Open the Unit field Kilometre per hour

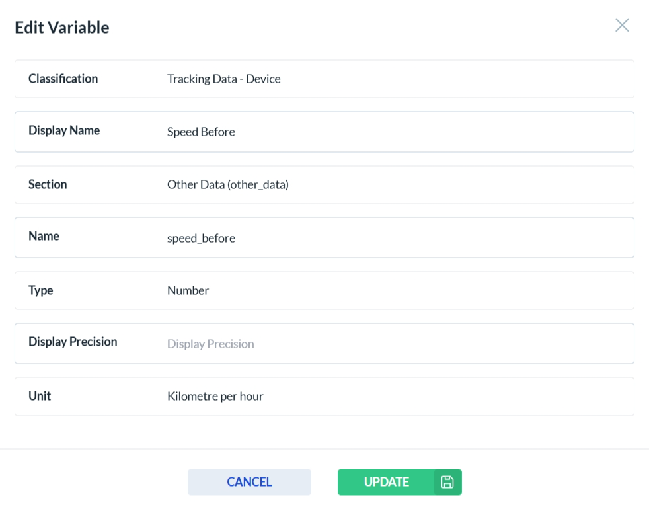click(397, 396)
